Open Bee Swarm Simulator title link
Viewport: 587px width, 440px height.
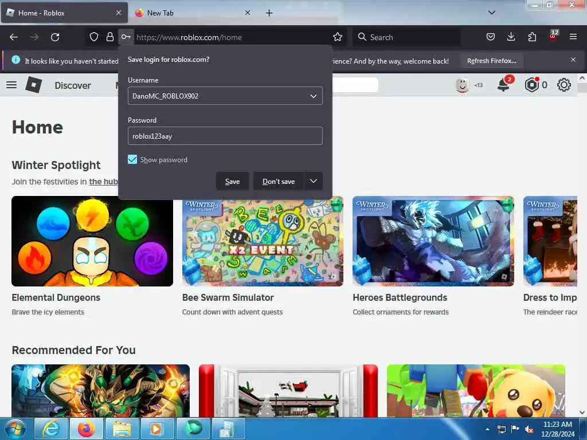[228, 297]
